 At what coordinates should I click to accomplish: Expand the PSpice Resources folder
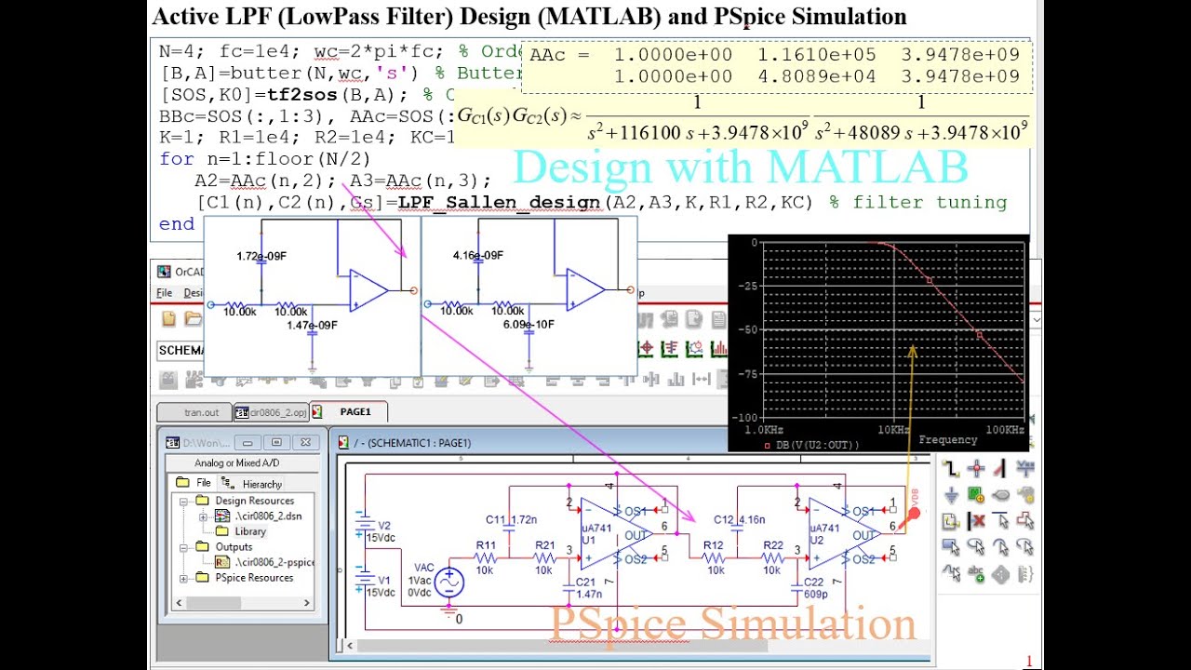(183, 579)
